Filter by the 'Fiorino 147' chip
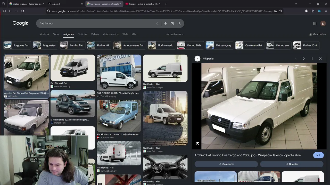Viewport: 330px width, 185px height. tap(99, 45)
